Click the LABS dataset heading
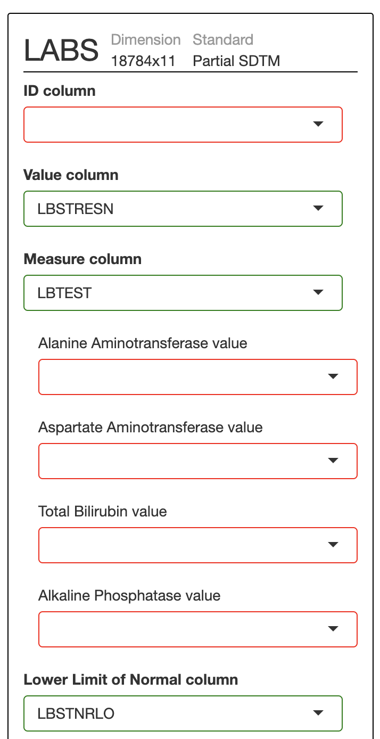Image resolution: width=380 pixels, height=739 pixels. click(x=61, y=50)
